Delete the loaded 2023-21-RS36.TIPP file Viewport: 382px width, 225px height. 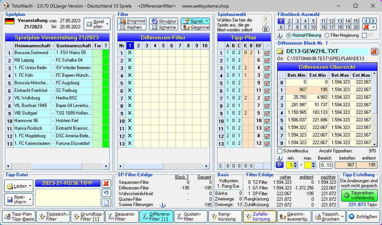click(106, 183)
